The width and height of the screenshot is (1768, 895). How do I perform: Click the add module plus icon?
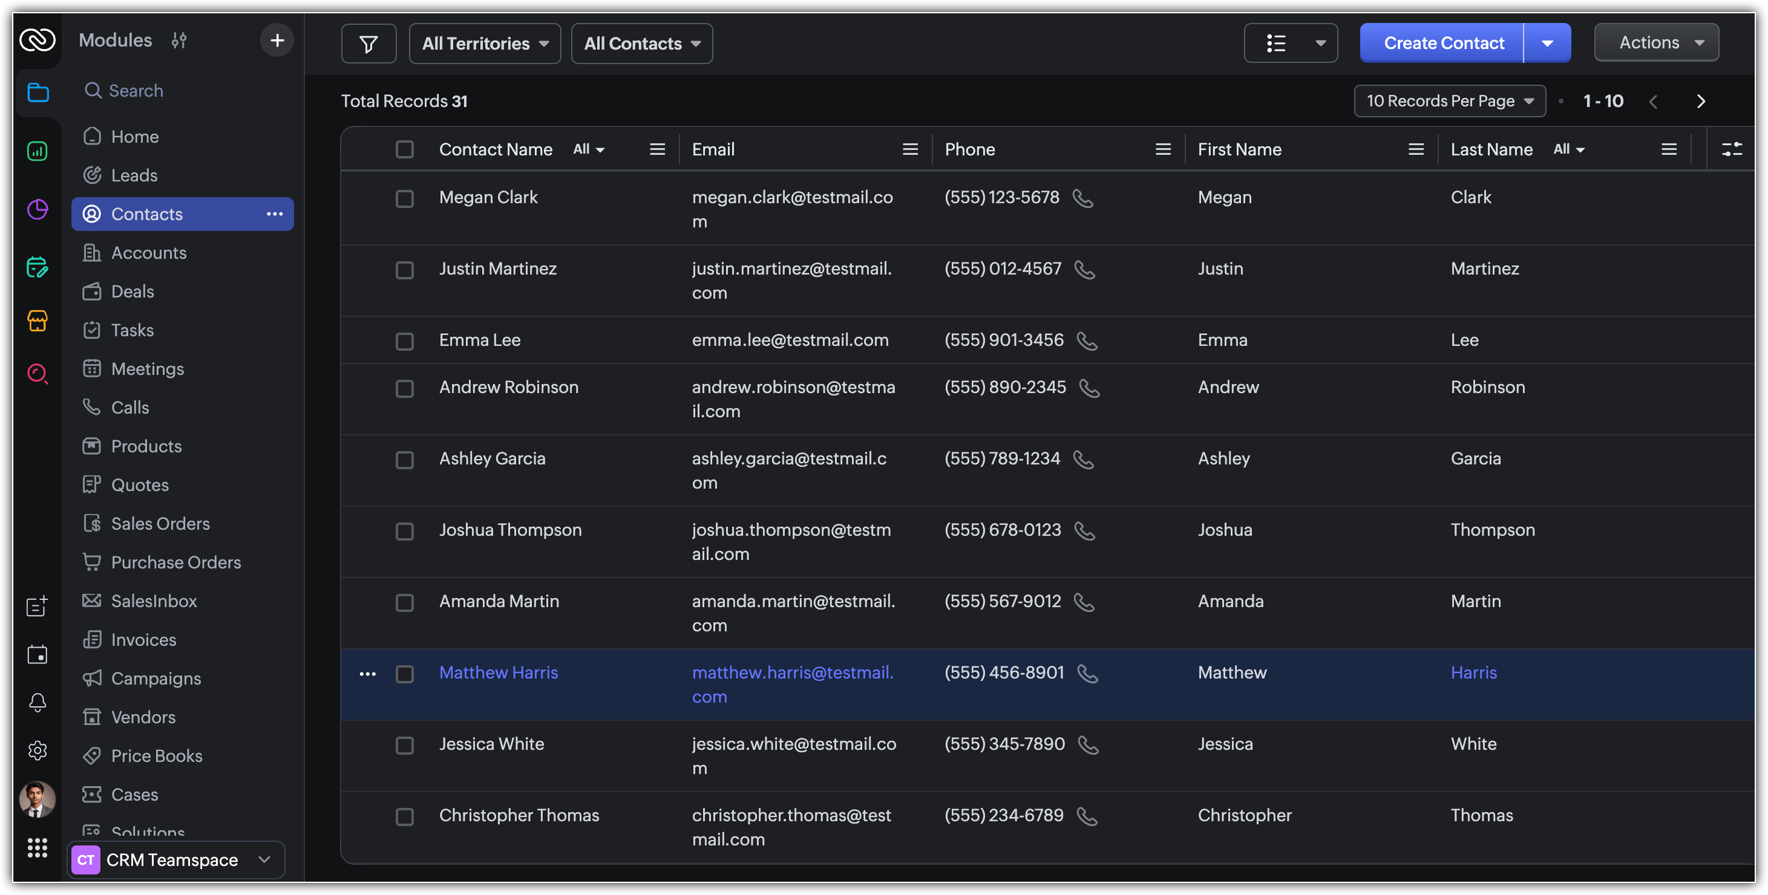pyautogui.click(x=277, y=41)
